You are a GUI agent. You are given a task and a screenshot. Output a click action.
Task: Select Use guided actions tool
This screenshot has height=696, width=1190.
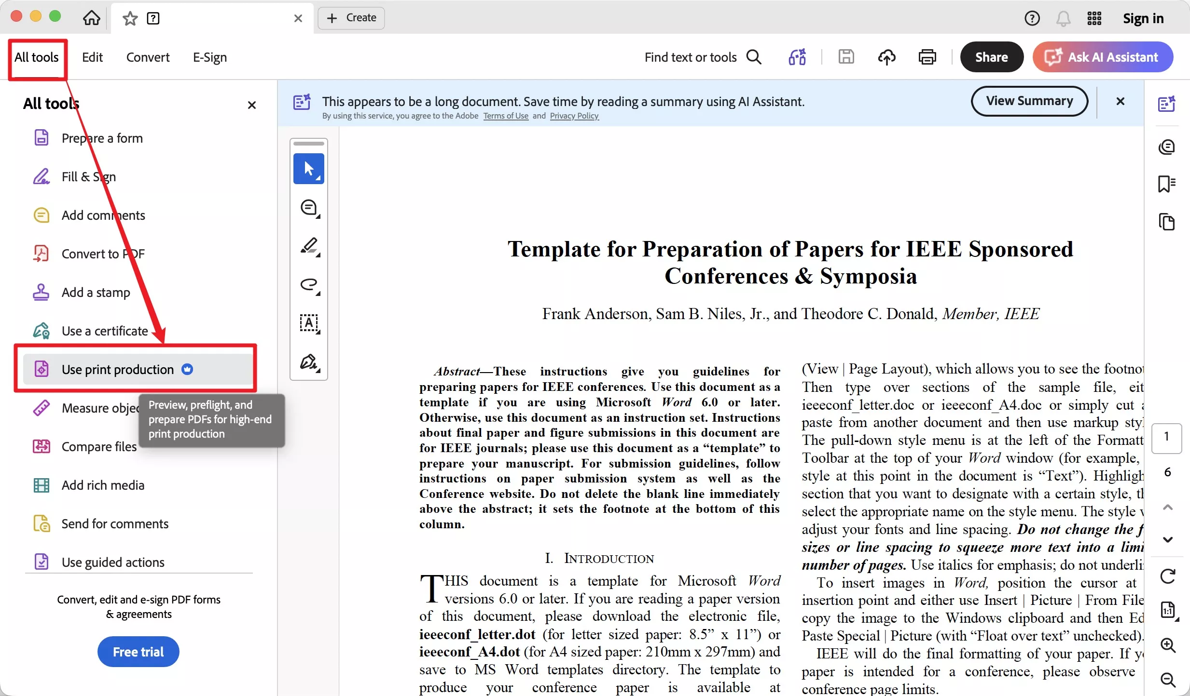point(138,562)
